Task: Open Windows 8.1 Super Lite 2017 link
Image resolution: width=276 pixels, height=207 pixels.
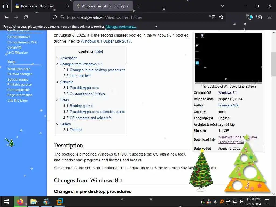Action: pyautogui.click(x=106, y=41)
